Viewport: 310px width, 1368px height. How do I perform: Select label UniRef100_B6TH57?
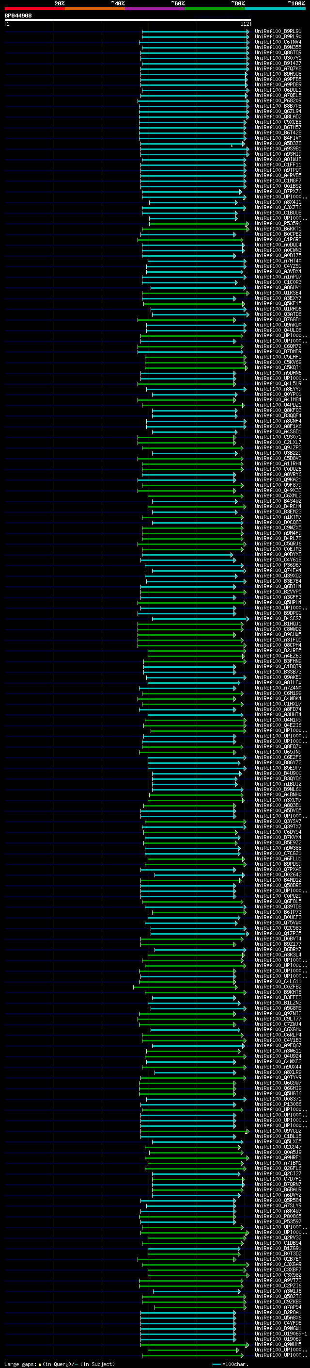point(278,128)
